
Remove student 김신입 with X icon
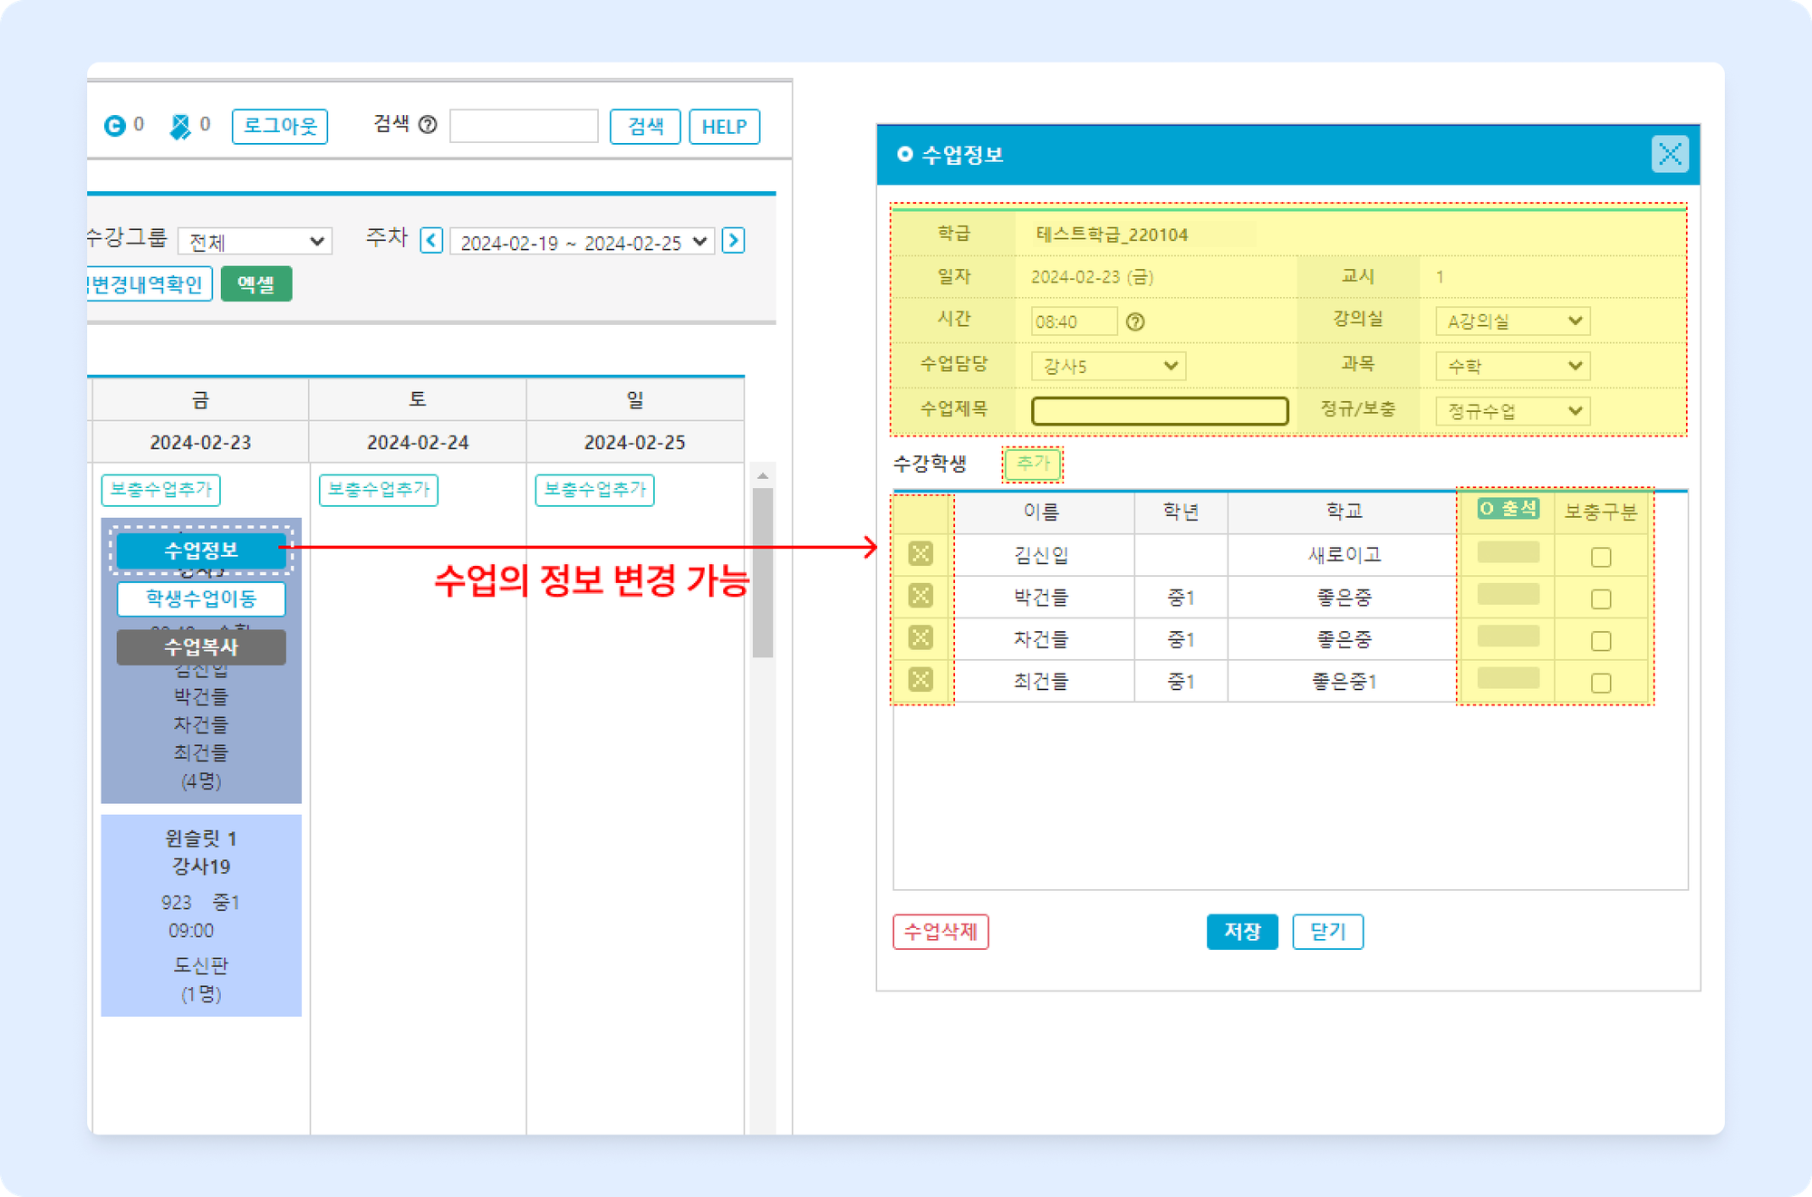click(920, 554)
